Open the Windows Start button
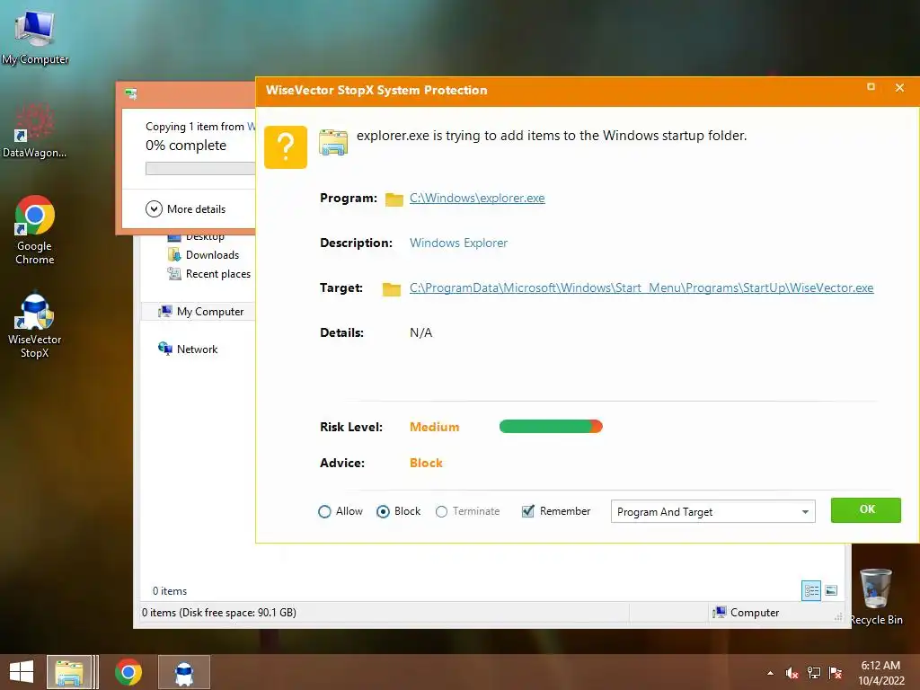The image size is (920, 690). coord(22,672)
